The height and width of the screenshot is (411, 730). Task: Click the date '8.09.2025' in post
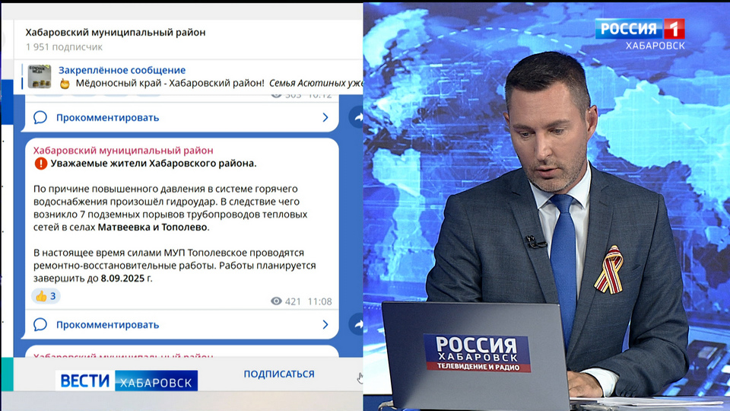tap(123, 279)
